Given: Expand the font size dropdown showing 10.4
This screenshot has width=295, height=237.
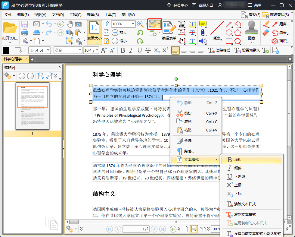Looking at the screenshot, I should 97,50.
